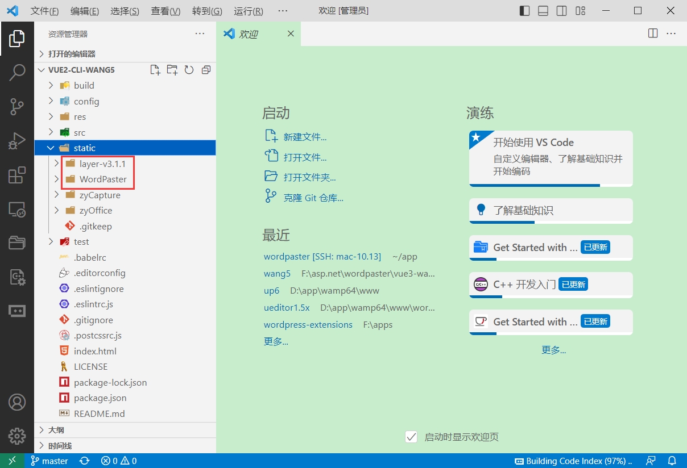
Task: Open the Source Control view
Action: click(x=17, y=106)
